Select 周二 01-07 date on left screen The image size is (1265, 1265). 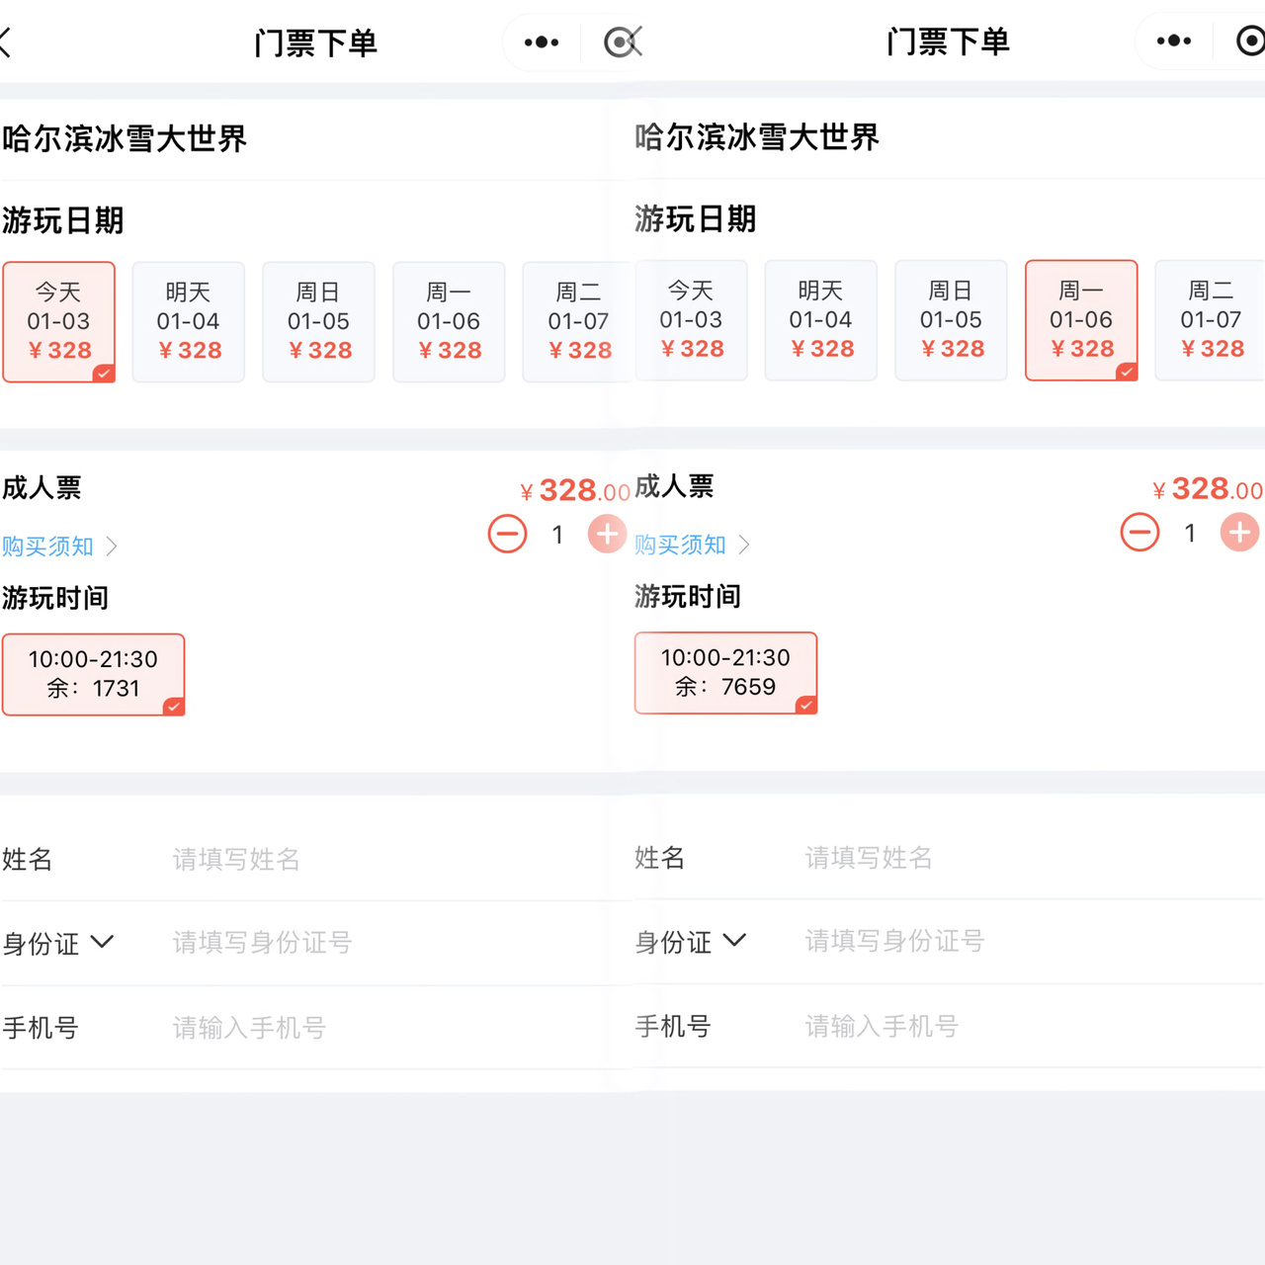(578, 322)
